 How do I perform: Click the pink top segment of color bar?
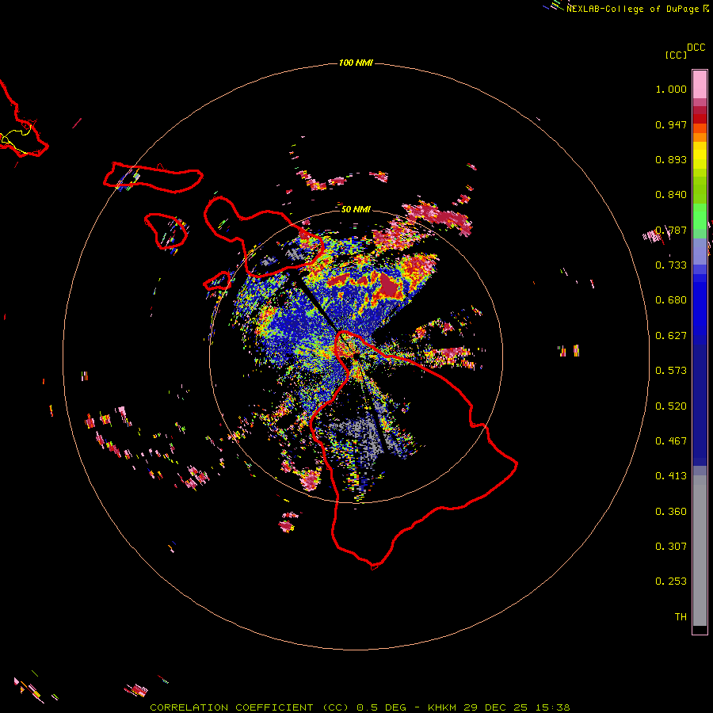(x=700, y=84)
